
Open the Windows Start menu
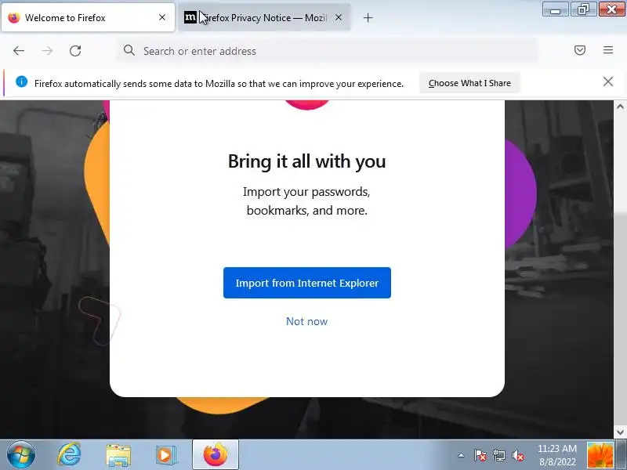[20, 455]
